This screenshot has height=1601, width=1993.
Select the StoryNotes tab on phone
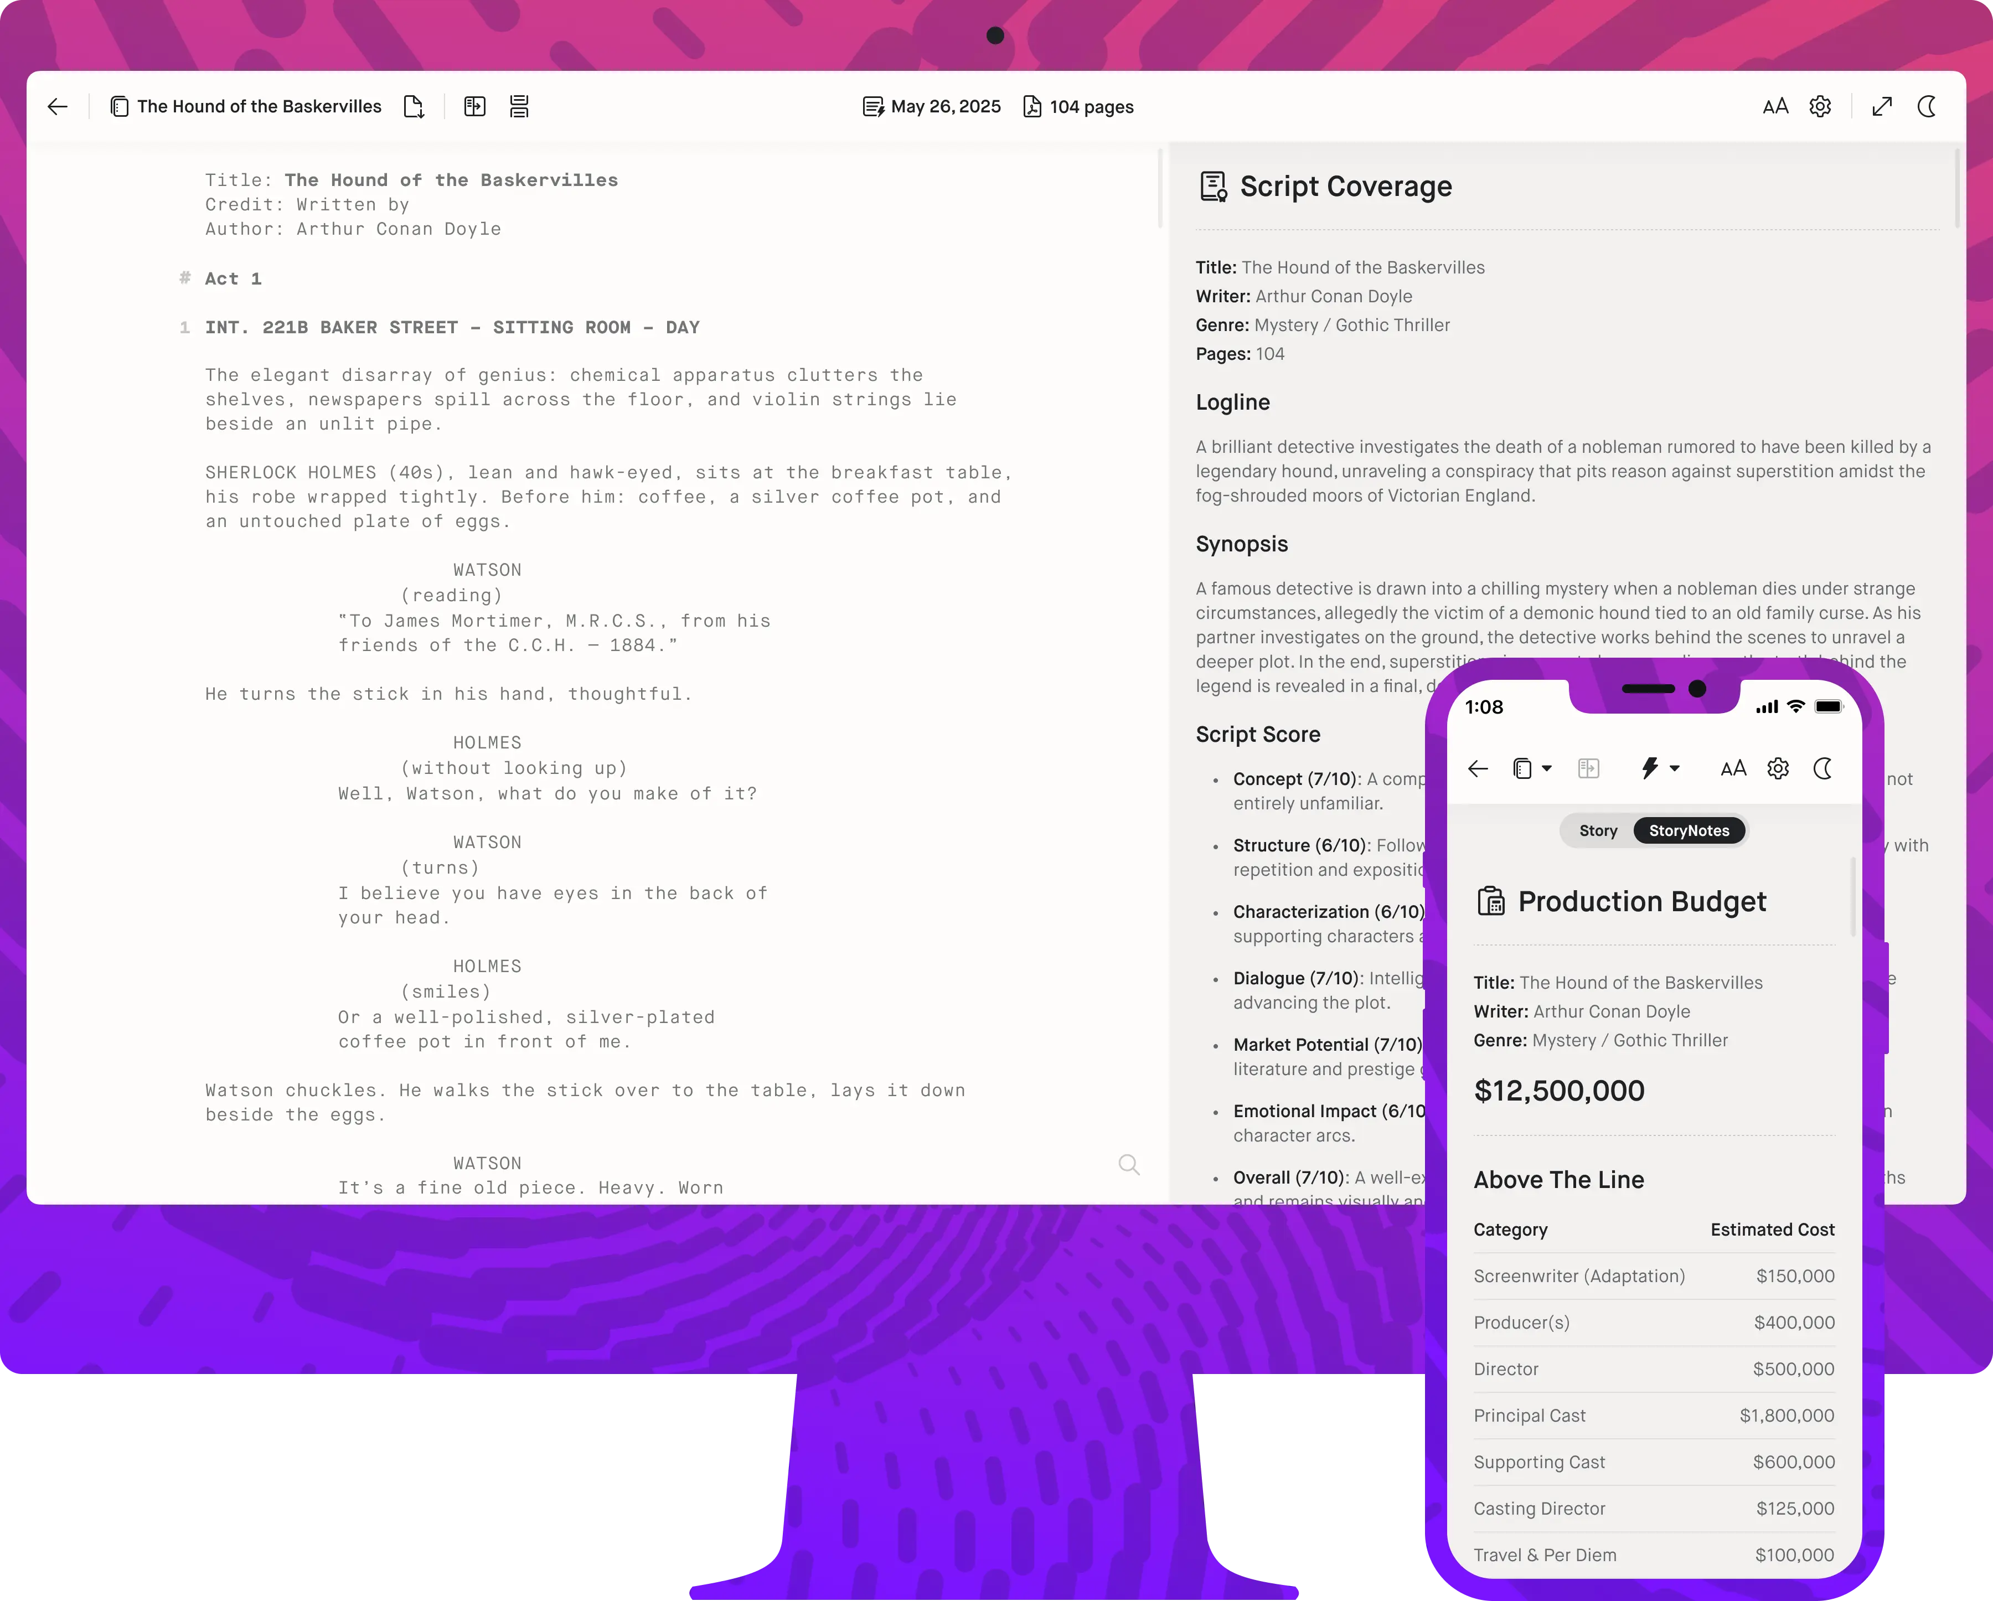click(1689, 830)
